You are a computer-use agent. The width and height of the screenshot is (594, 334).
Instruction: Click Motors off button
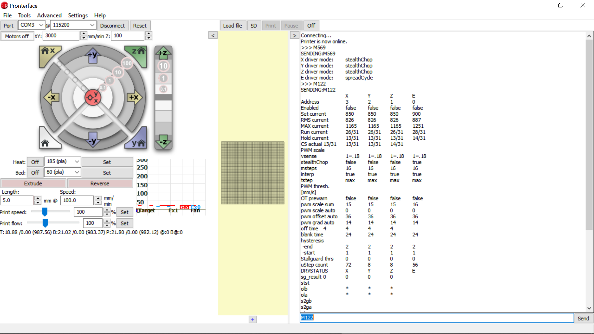point(17,36)
